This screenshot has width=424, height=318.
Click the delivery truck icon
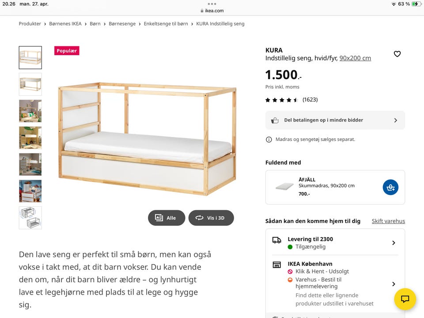277,240
